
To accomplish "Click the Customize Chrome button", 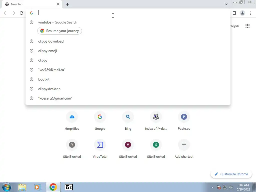I will (x=231, y=174).
